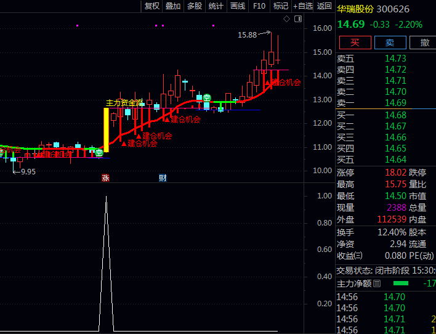
Task: Select the 卖四 price 14.72
Action: tap(395, 70)
